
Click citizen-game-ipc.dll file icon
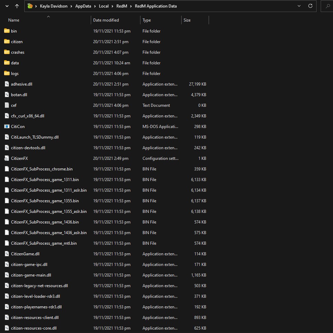coord(7,265)
